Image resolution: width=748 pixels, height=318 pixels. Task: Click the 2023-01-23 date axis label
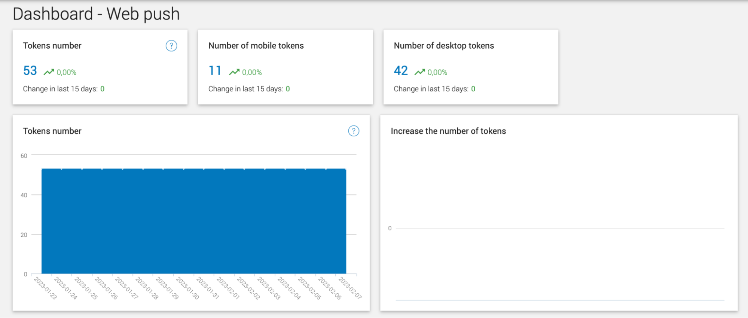[45, 288]
